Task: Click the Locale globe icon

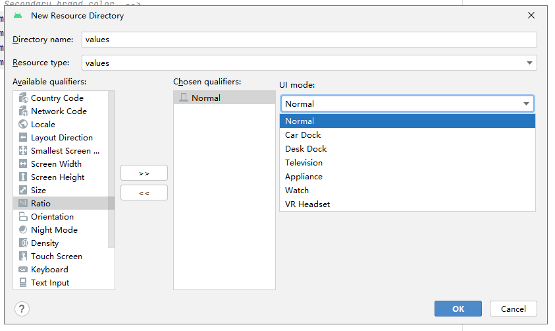Action: 23,124
